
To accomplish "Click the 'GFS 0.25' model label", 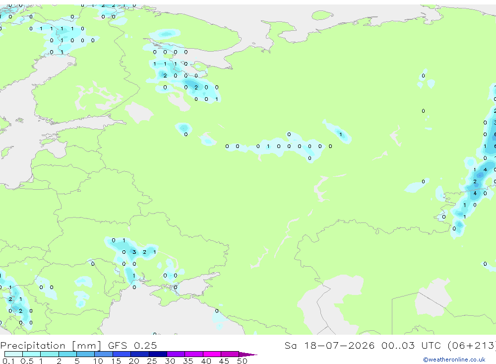I will [132, 345].
